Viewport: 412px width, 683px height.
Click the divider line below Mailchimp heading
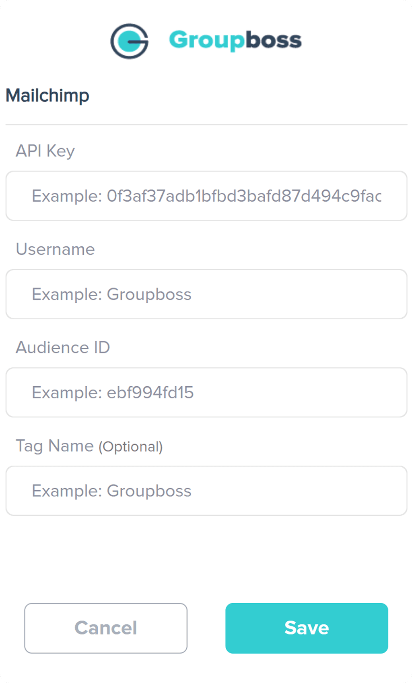pos(206,125)
